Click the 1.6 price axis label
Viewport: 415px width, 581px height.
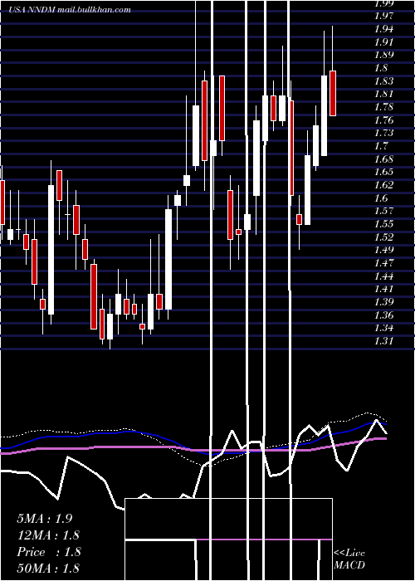381,198
